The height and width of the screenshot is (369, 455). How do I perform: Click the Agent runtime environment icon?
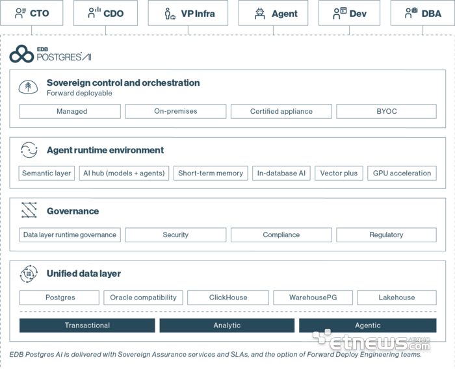(x=29, y=150)
